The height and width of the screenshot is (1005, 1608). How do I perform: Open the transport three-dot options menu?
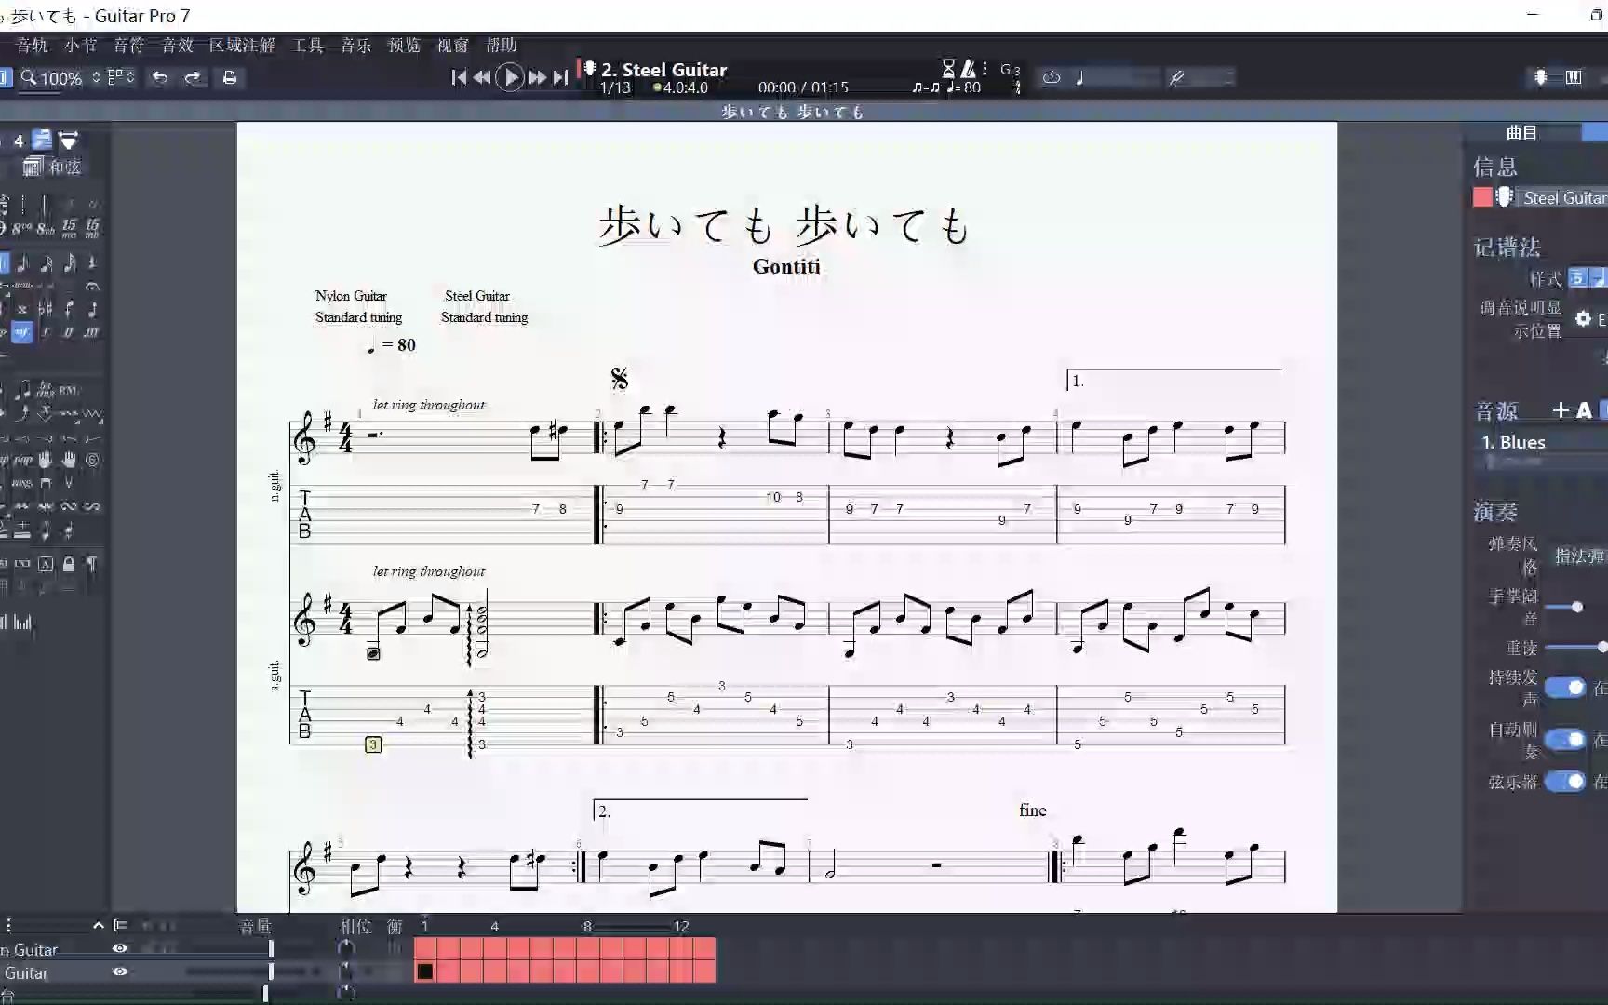pyautogui.click(x=985, y=68)
